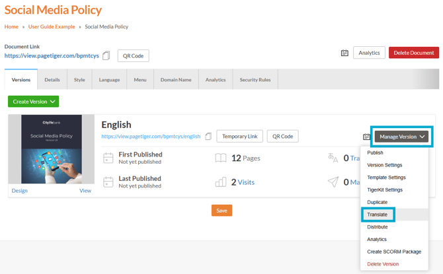Viewport: 443px width, 274px height.
Task: Open the Security Rules tab
Action: 255,80
